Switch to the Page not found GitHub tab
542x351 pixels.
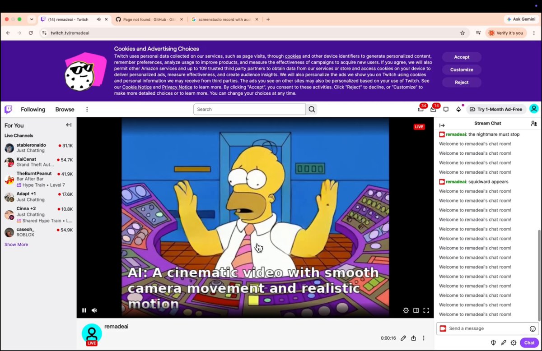point(150,19)
